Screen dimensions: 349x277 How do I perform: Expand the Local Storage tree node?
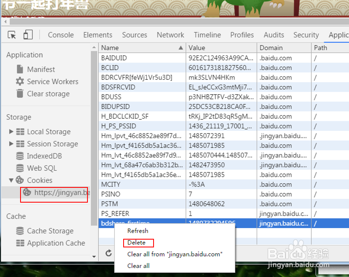coord(11,132)
